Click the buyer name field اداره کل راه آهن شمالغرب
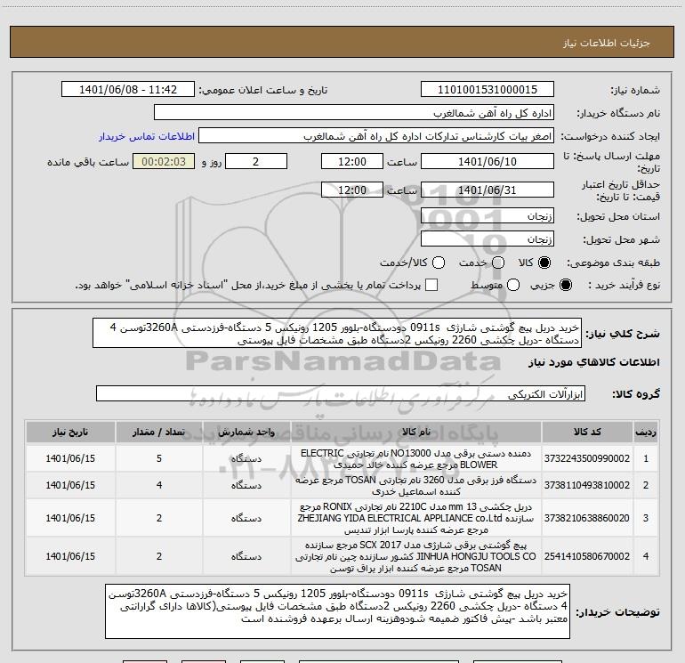 [x=354, y=113]
